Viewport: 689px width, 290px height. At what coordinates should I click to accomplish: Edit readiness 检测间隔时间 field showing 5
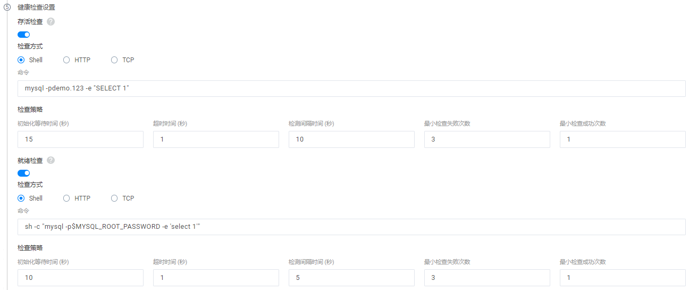[351, 278]
